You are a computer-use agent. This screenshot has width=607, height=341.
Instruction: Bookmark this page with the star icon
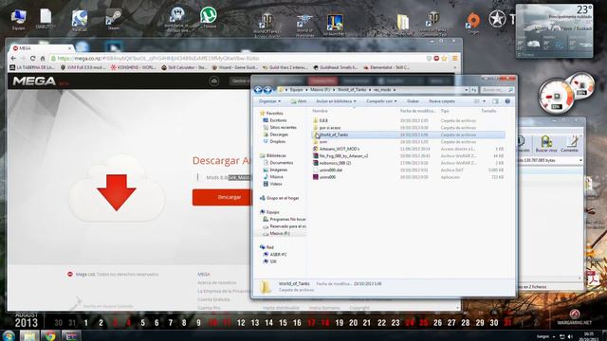tap(445, 59)
